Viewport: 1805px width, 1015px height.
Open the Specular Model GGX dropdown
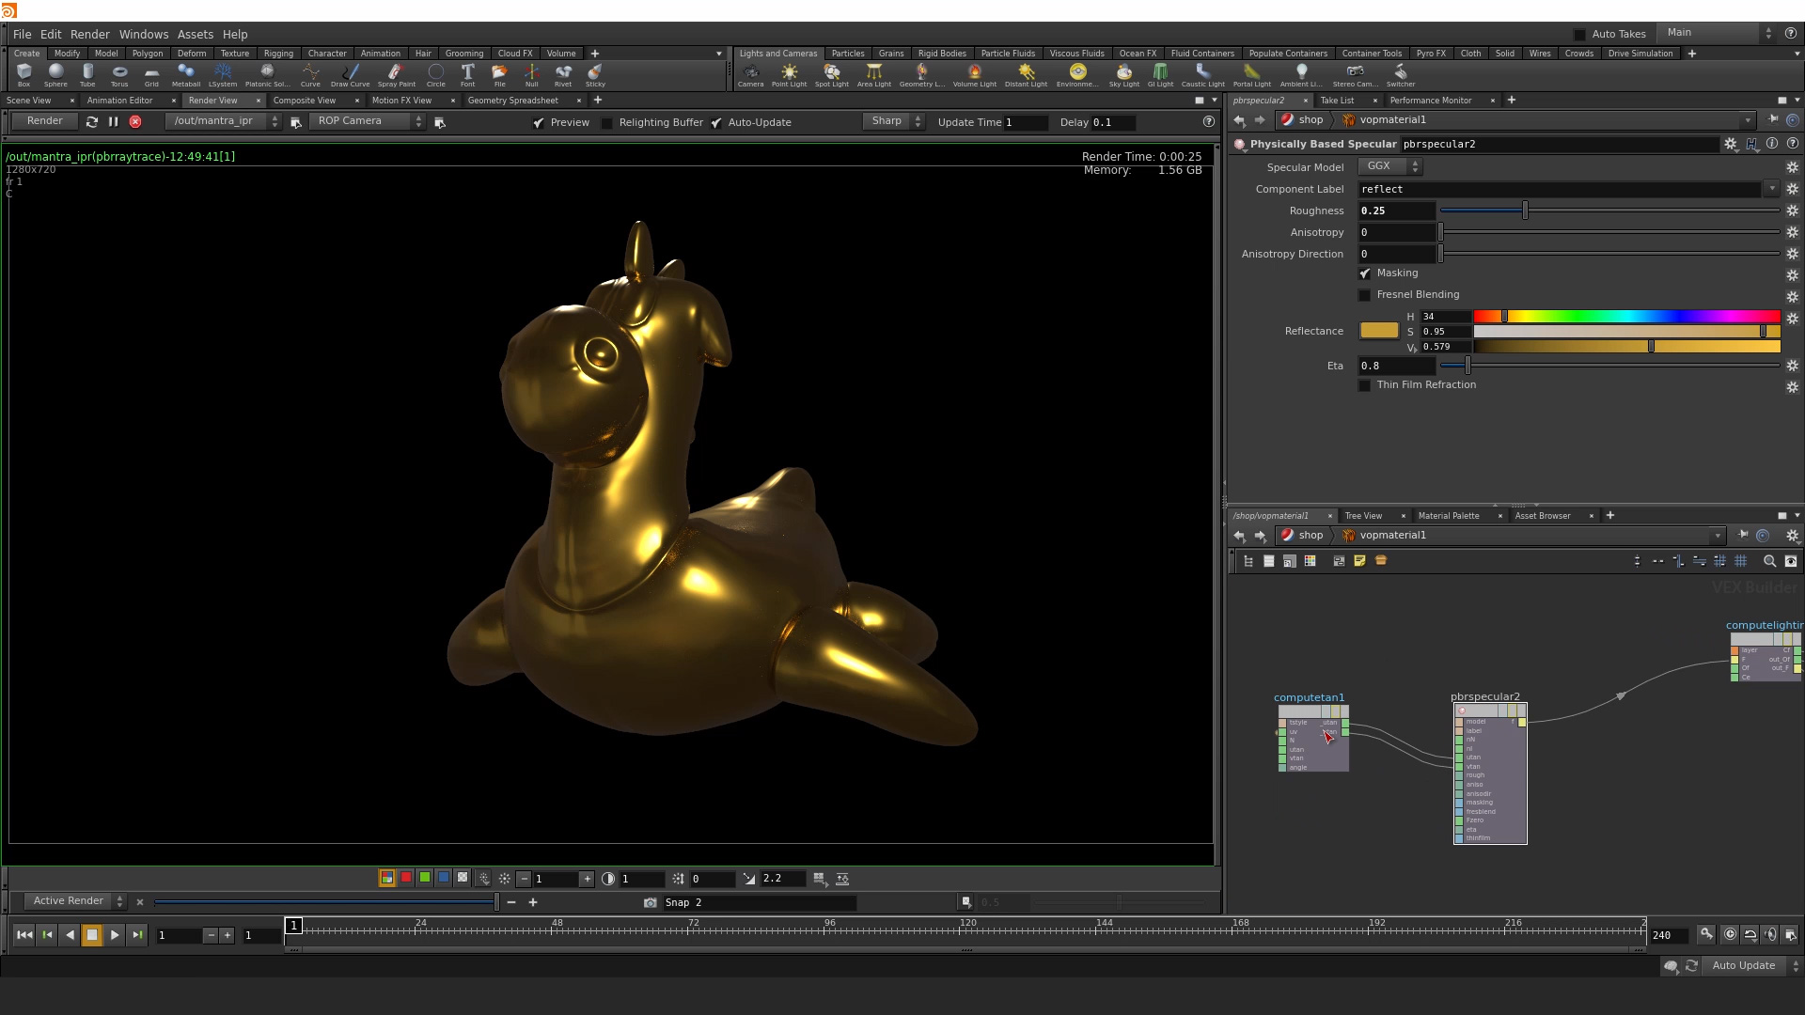(x=1389, y=166)
